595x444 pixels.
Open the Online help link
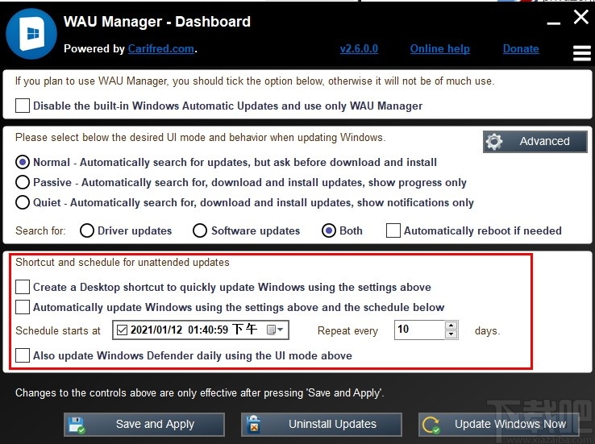(439, 49)
